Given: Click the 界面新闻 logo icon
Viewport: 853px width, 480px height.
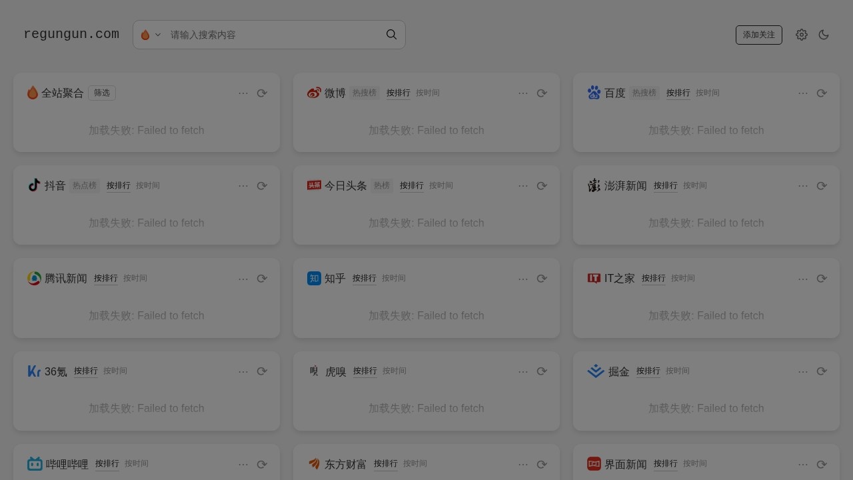Looking at the screenshot, I should coord(594,463).
